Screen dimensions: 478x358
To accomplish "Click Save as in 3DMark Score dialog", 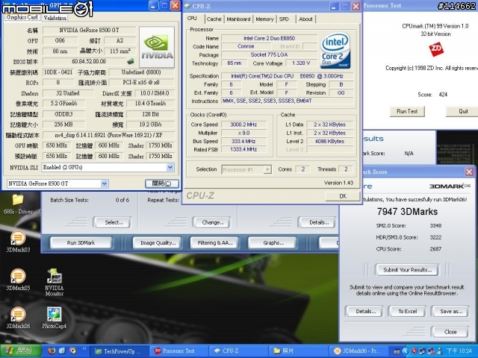I will click(x=451, y=311).
